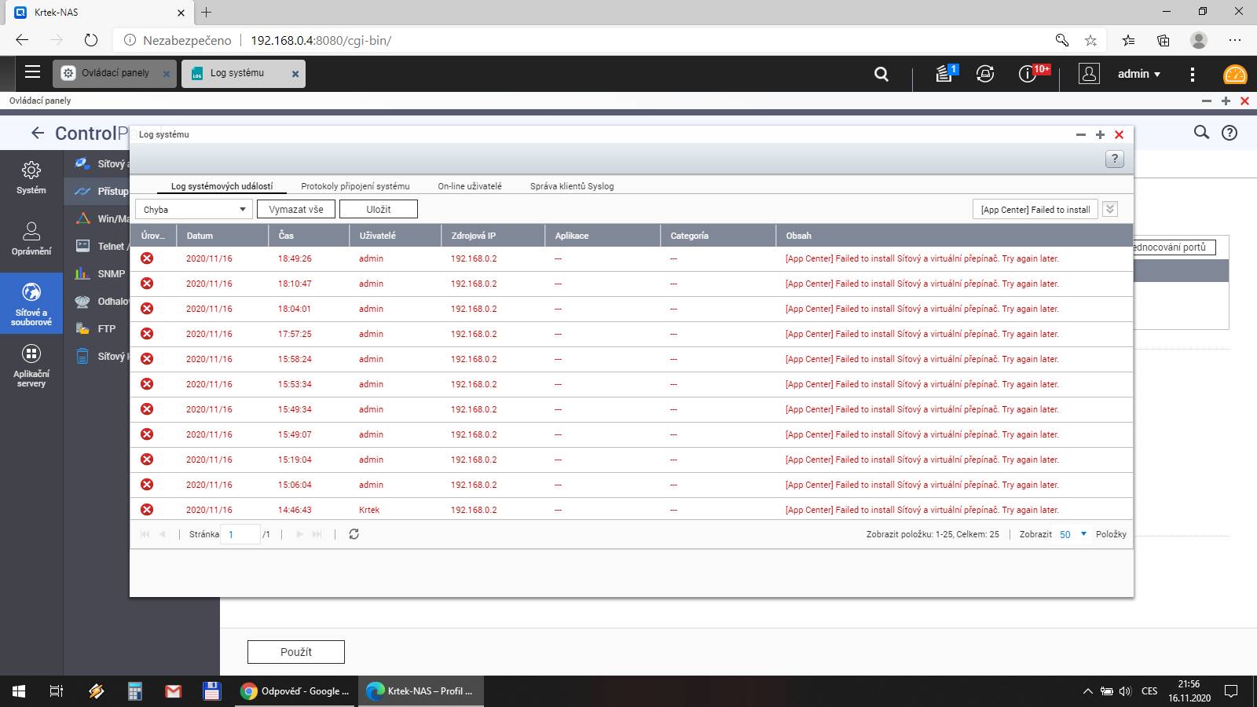1257x707 pixels.
Task: Show hidden system tray icons chevron
Action: click(x=1088, y=691)
